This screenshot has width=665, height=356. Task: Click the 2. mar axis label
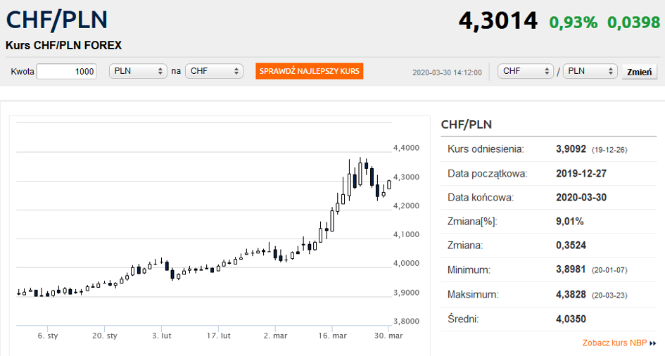(x=275, y=336)
